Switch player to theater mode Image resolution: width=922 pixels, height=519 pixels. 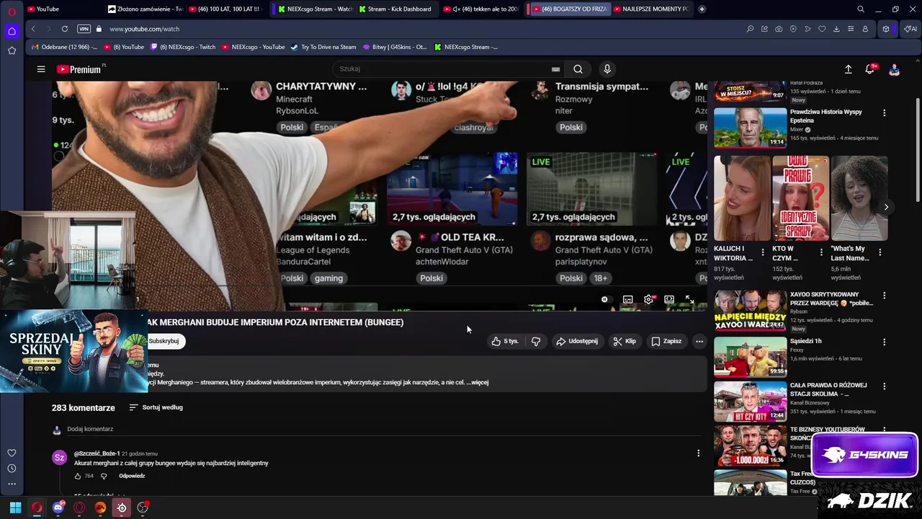[x=669, y=299]
